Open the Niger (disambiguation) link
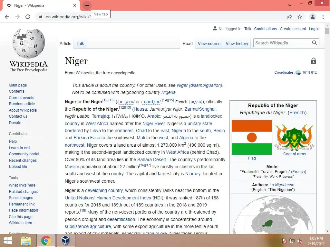This screenshot has height=247, width=330. [x=199, y=85]
